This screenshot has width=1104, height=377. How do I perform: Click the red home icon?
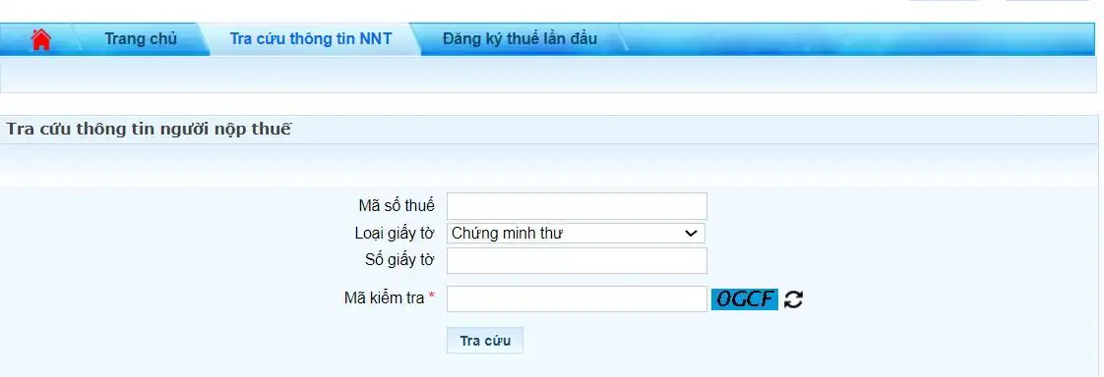[41, 39]
